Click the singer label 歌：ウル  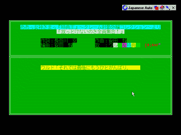coord(104,45)
